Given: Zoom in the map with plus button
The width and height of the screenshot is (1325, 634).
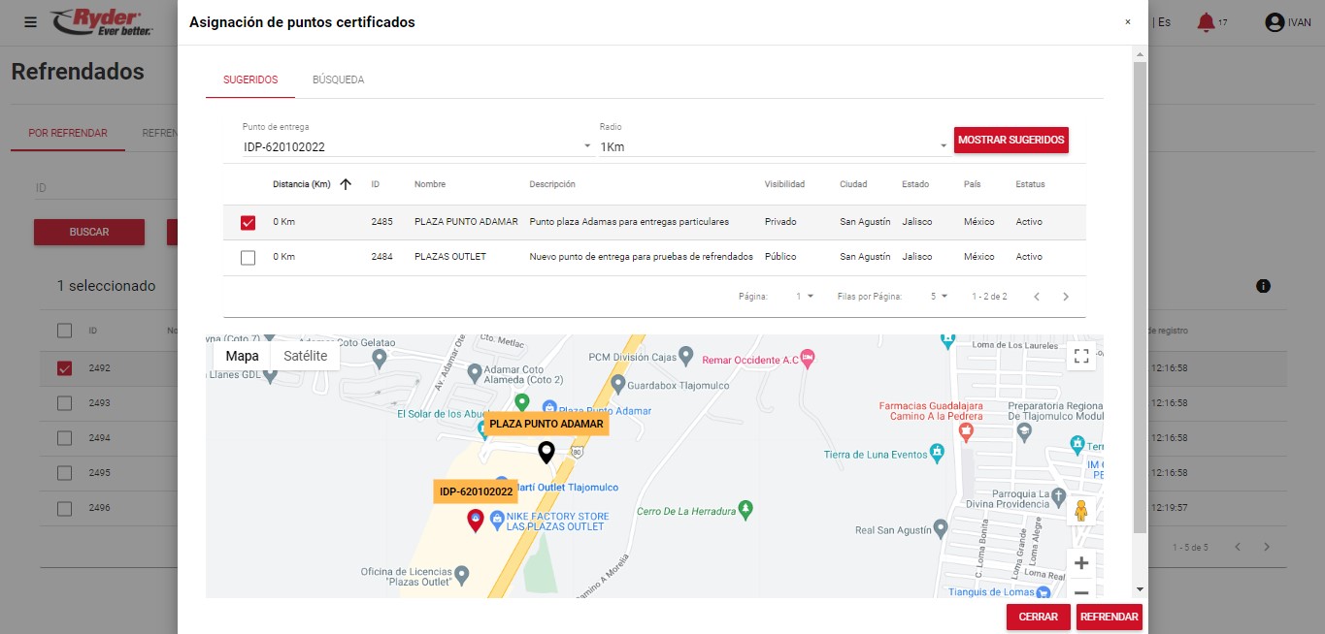Looking at the screenshot, I should [1080, 563].
